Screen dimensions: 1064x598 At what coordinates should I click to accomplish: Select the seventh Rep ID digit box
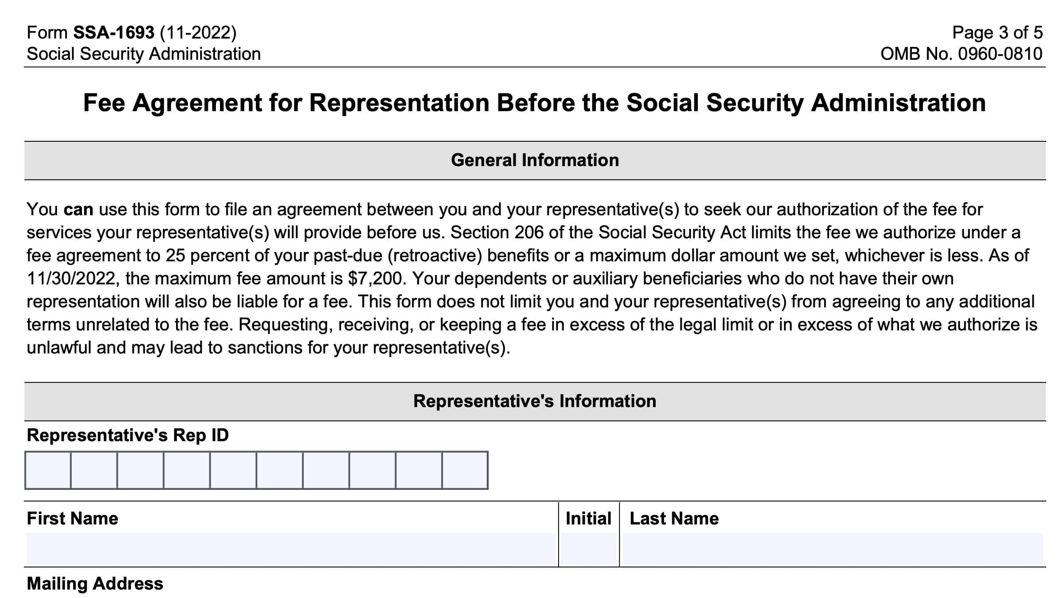326,470
